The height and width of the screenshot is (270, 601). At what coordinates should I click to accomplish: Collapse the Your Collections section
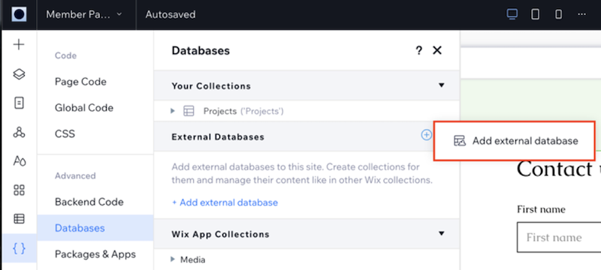coord(442,85)
